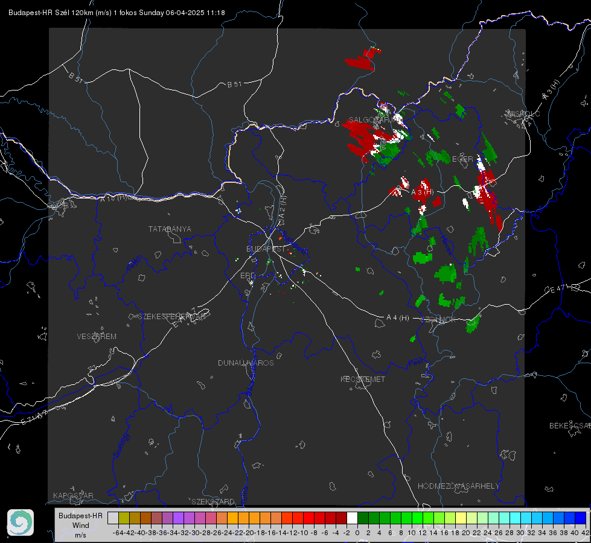591x543 pixels.
Task: Click the 'A 2 (H)' road label
Action: pyautogui.click(x=283, y=206)
